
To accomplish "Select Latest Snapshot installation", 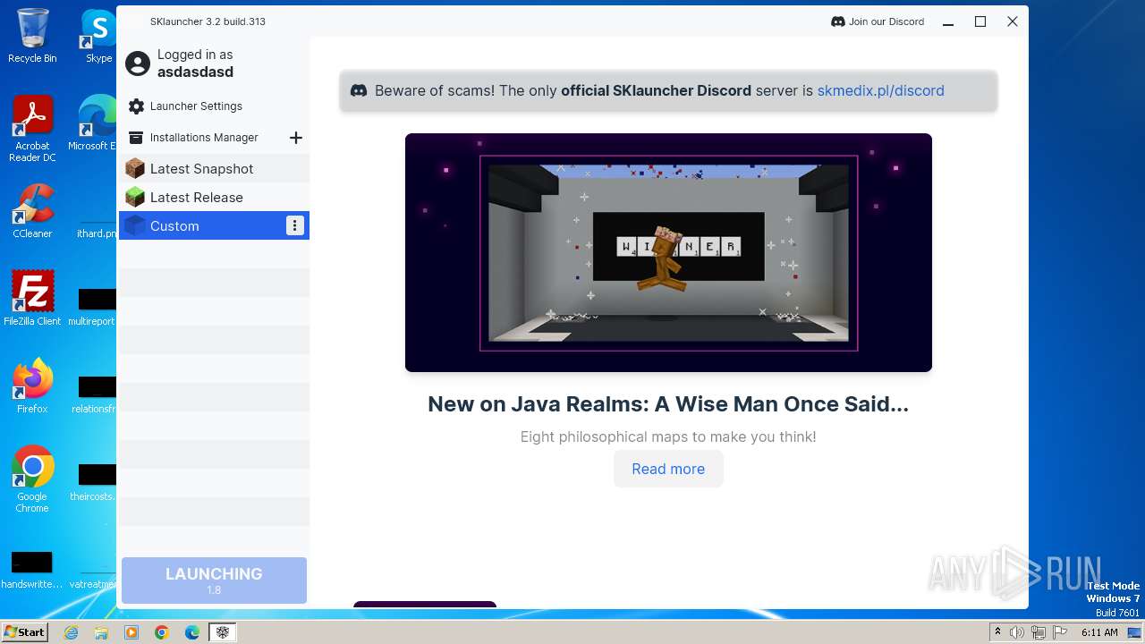I will click(214, 168).
